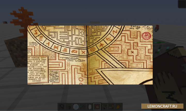Select the white round orb in hotbar
The image size is (186, 111).
point(76,106)
